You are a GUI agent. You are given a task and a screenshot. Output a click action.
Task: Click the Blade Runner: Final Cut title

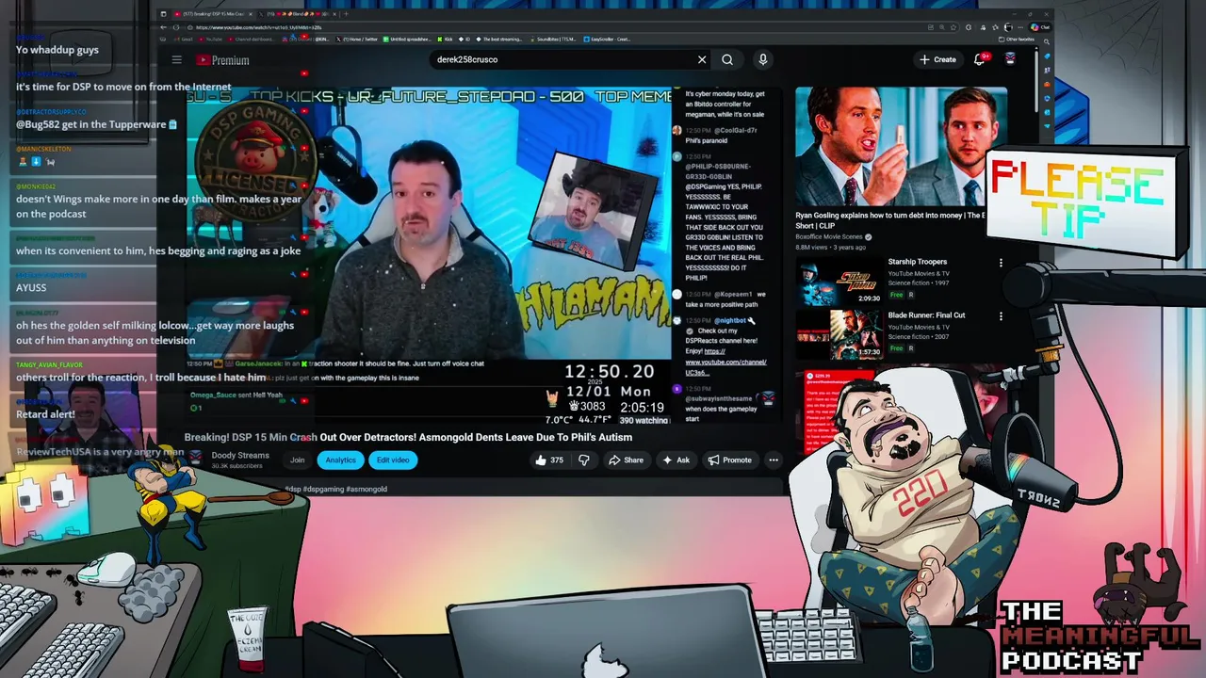tap(926, 315)
